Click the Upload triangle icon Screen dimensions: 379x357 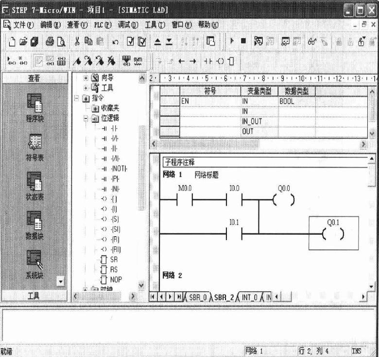(x=157, y=42)
